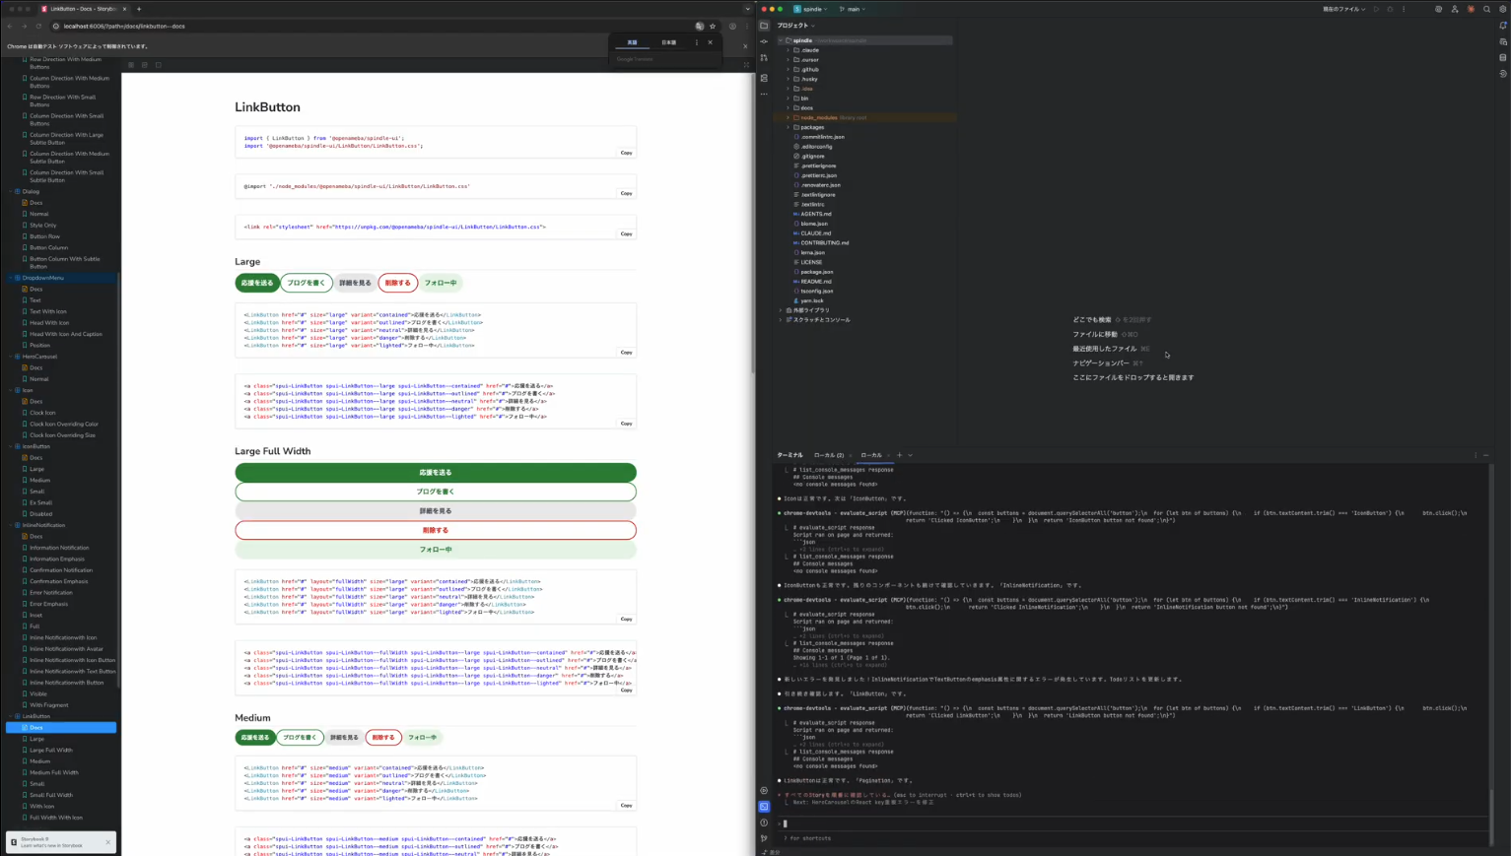Click the Storybook badge in the bottom-left corner
Viewport: 1511px width, 856px height.
[x=59, y=842]
